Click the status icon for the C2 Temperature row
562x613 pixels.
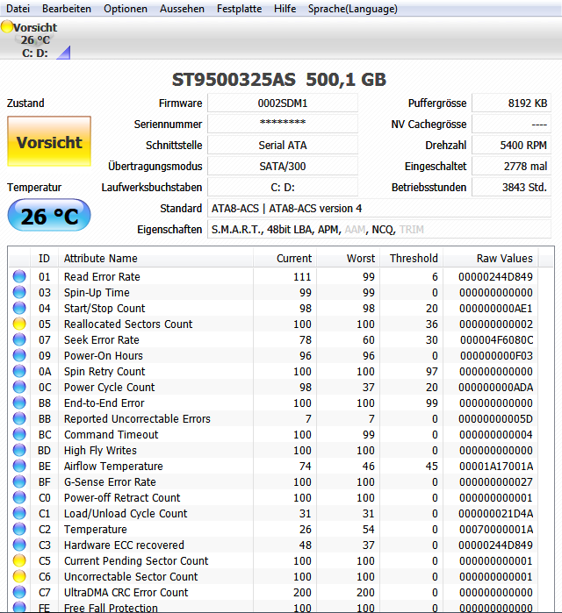(x=19, y=529)
